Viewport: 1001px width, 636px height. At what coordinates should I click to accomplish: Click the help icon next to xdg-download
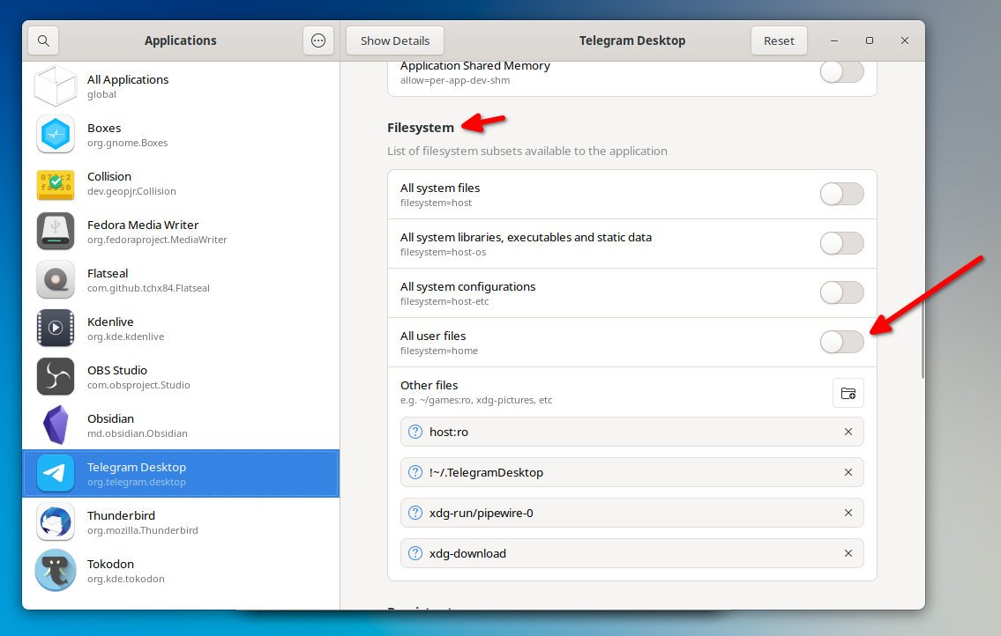(415, 553)
